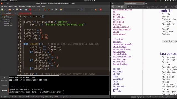Viewport: 177px width, 99px height.
Task: Collapse the Variables node in Symbols tree
Action: point(1,20)
